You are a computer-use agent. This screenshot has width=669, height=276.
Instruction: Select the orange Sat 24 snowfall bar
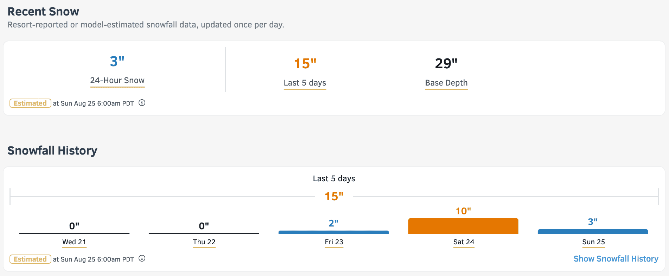coord(463,226)
